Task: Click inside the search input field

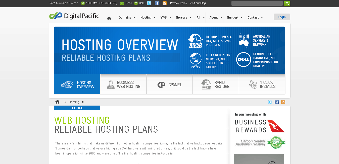Action: [x=257, y=4]
